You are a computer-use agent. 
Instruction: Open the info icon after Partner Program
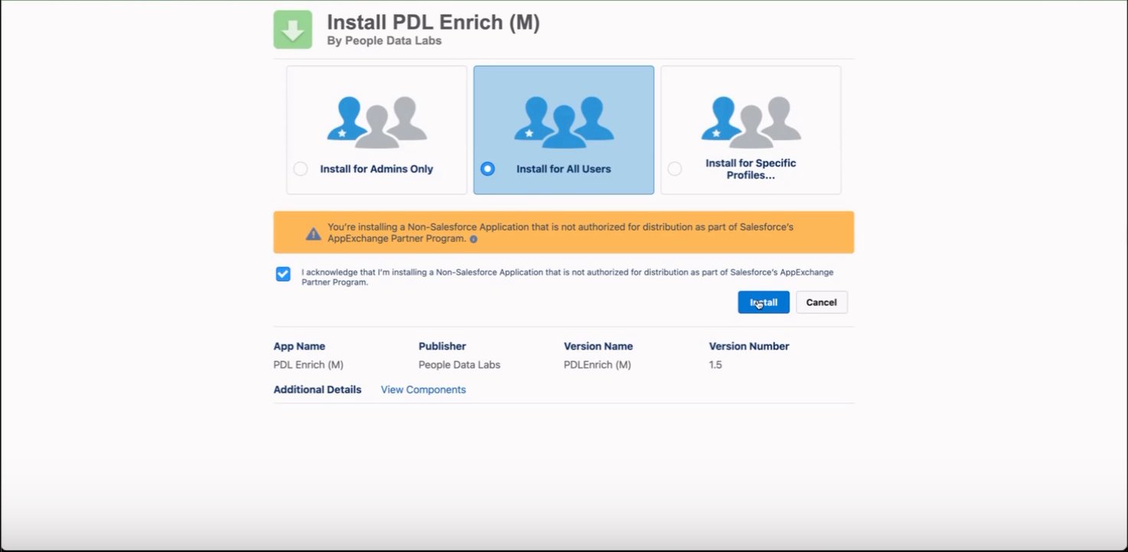tap(473, 239)
